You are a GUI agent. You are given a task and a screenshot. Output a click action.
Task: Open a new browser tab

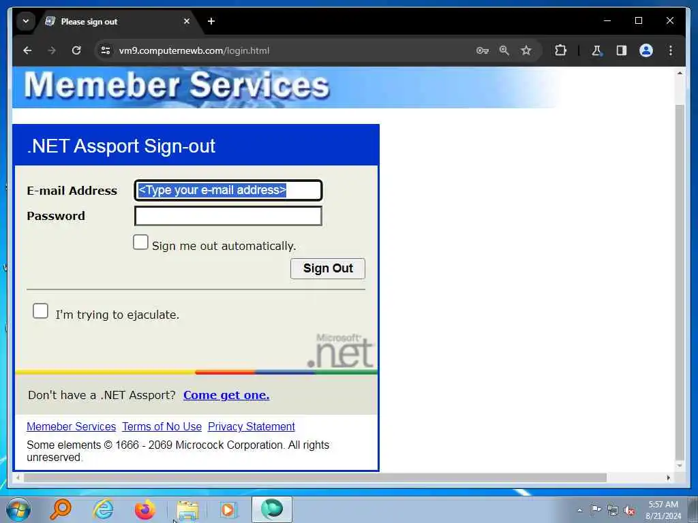pyautogui.click(x=211, y=21)
